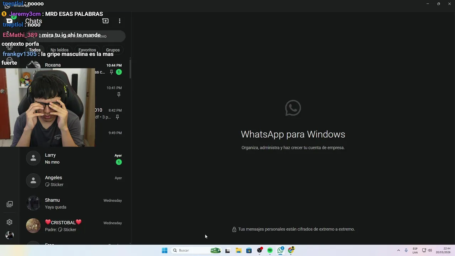Open network and volume quick settings
455x256 pixels.
point(427,250)
